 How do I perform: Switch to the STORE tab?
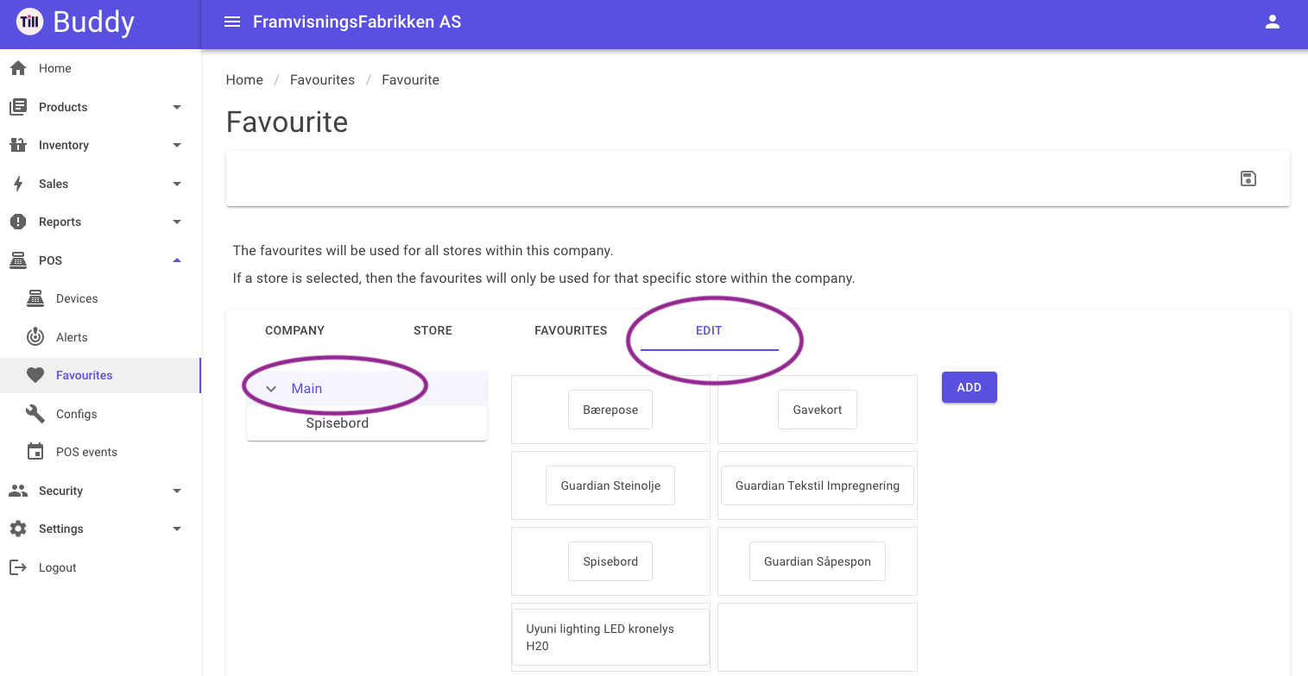pos(433,330)
